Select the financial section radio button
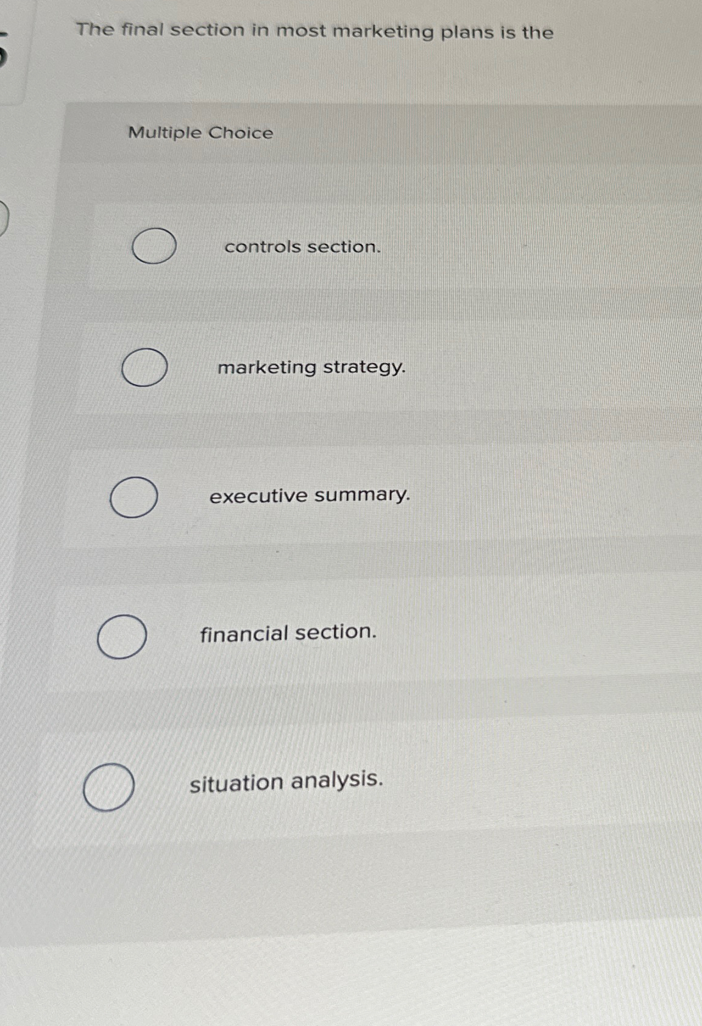The width and height of the screenshot is (702, 1026). [x=122, y=636]
